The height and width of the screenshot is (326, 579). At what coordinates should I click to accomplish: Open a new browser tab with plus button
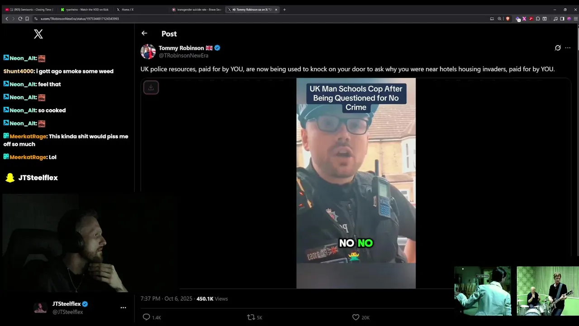coord(285,10)
